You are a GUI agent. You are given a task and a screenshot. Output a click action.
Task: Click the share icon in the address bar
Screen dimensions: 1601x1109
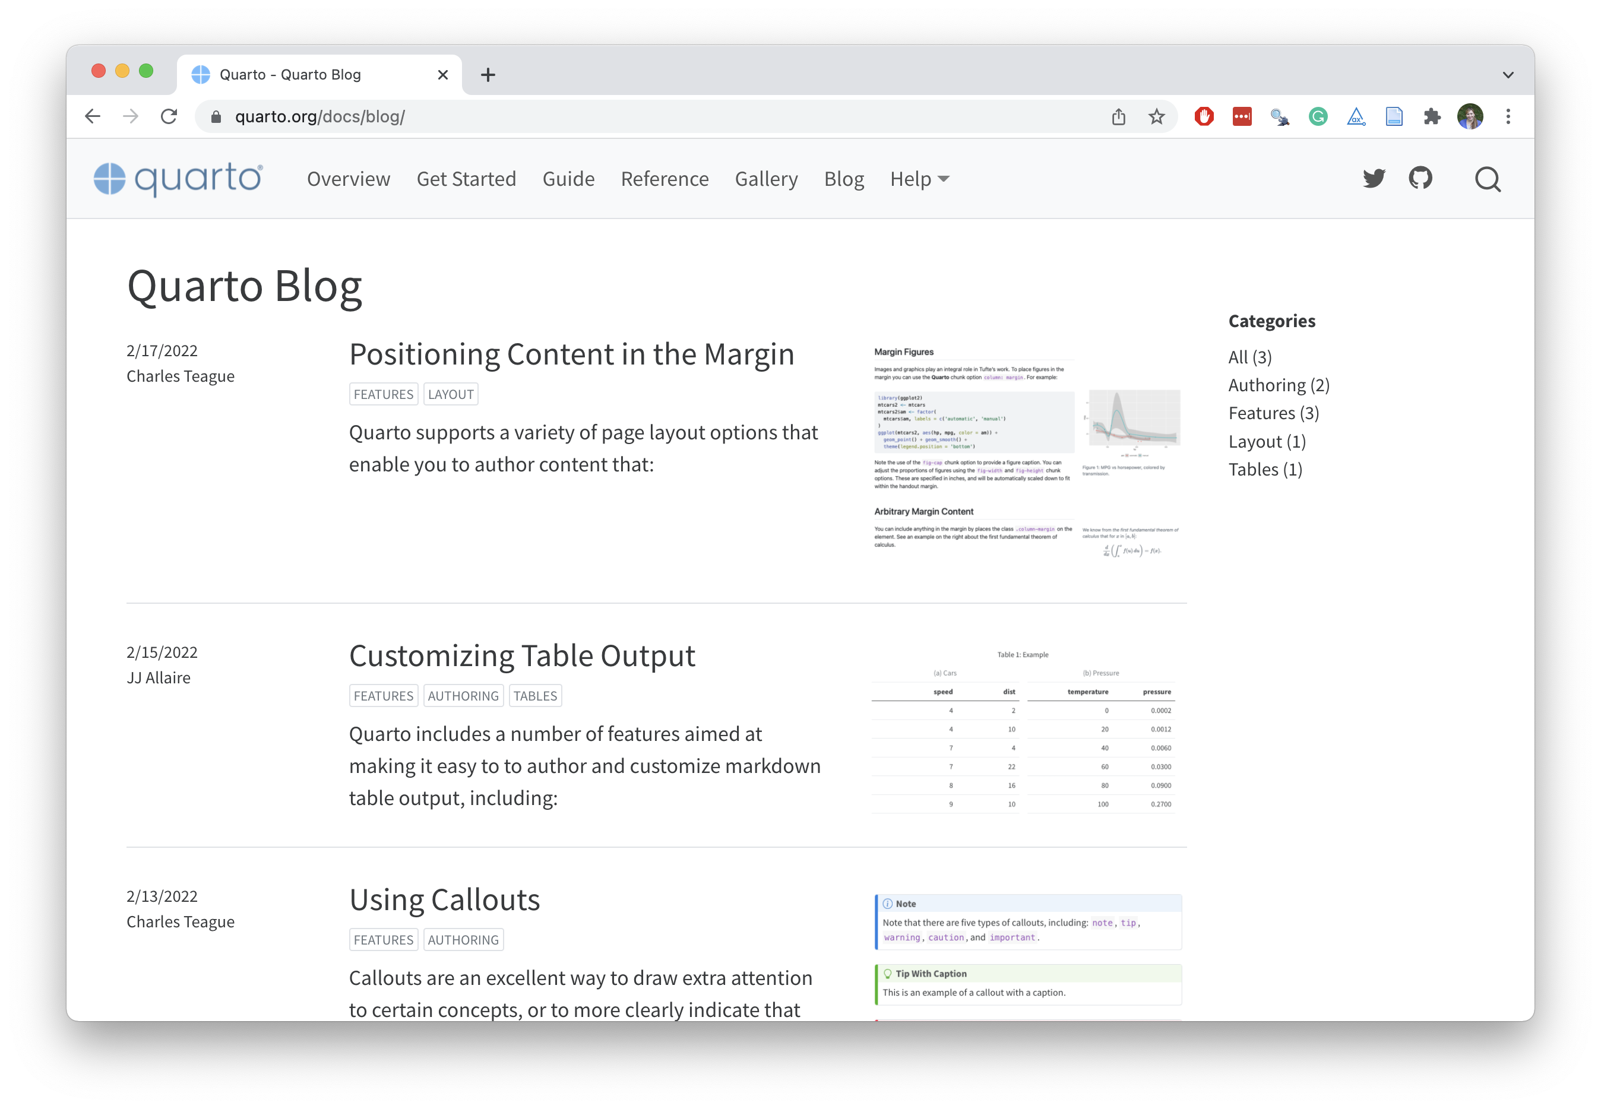[x=1119, y=116]
